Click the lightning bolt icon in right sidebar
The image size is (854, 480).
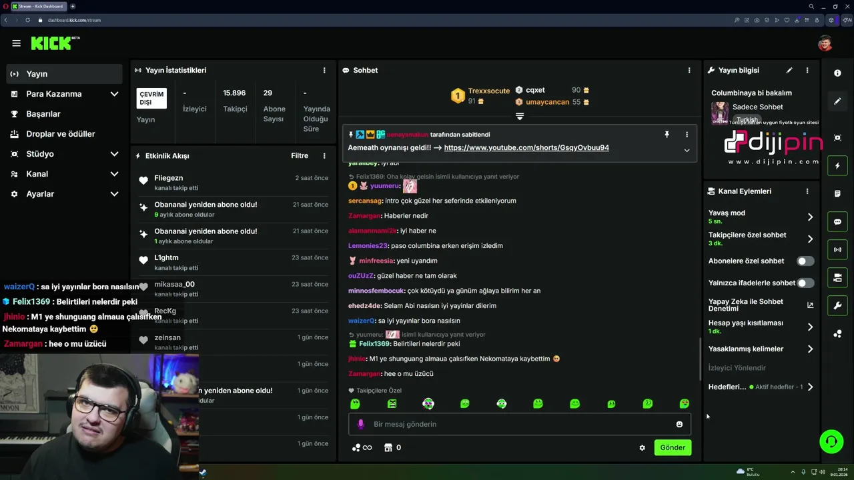click(837, 166)
